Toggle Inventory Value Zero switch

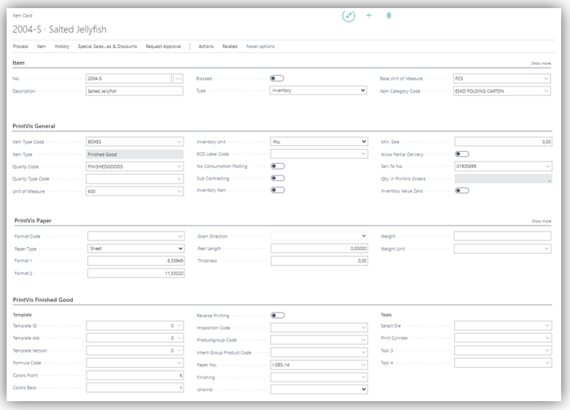[462, 190]
